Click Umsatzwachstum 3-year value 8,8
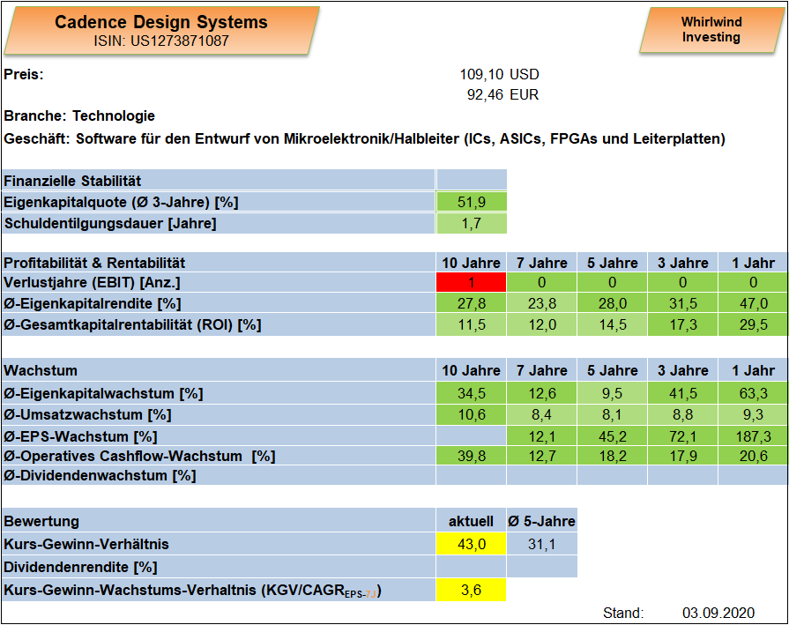Screen dimensions: 789x625 pyautogui.click(x=683, y=414)
